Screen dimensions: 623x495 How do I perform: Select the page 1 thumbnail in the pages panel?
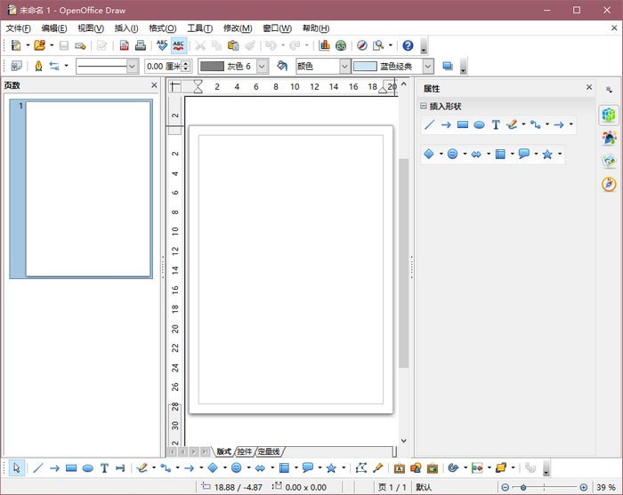[x=88, y=188]
